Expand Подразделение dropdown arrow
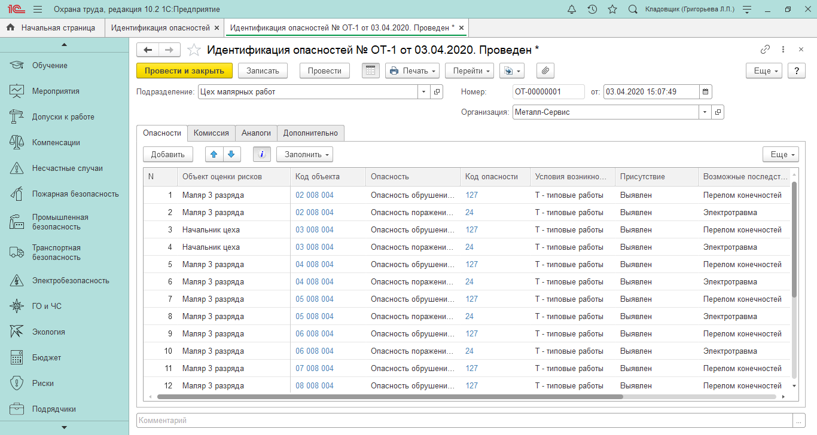The image size is (817, 435). click(424, 92)
